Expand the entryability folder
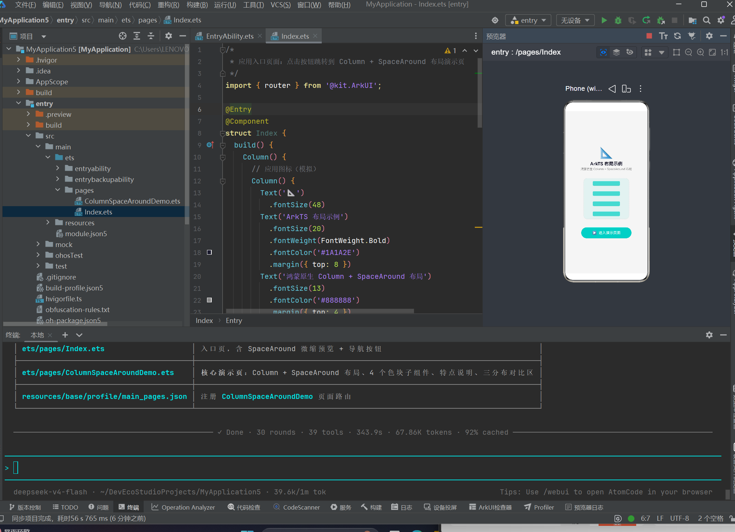 coord(58,168)
